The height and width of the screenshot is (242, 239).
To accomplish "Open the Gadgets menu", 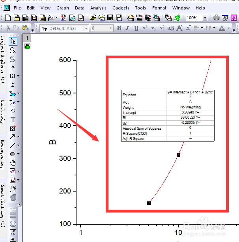I will pyautogui.click(x=121, y=8).
